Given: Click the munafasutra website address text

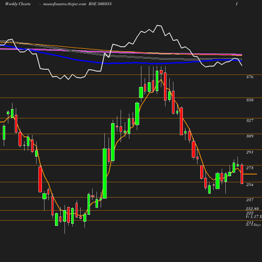Looking at the screenshot, I should [x=64, y=4].
